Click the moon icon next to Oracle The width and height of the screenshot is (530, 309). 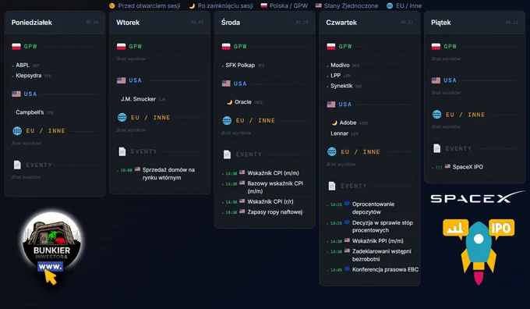click(x=229, y=102)
